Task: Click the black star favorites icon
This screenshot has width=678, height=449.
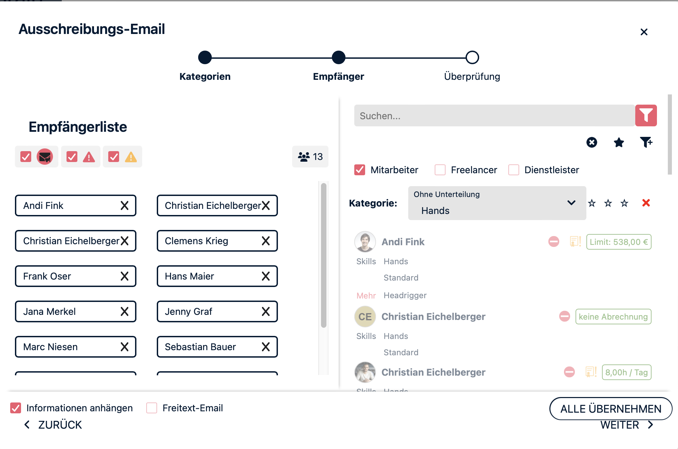Action: pos(619,142)
